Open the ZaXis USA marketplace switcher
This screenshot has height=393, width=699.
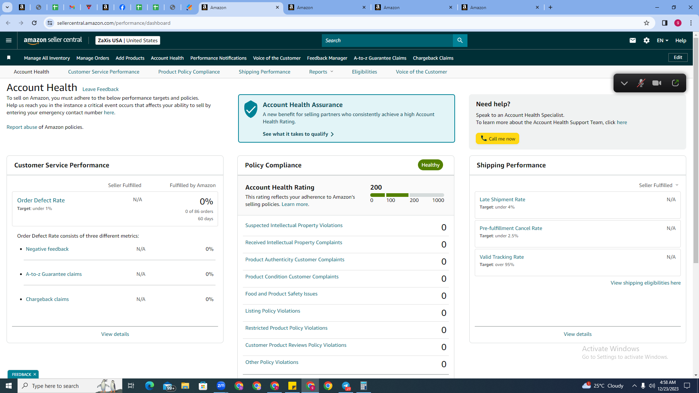(x=128, y=40)
